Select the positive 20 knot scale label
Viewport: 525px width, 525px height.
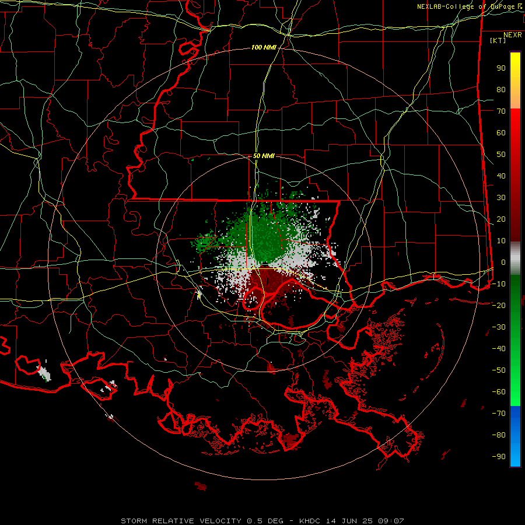(x=501, y=219)
